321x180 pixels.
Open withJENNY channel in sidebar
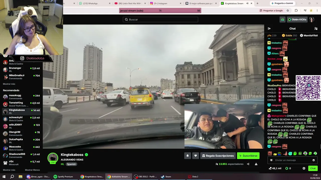[21, 126]
